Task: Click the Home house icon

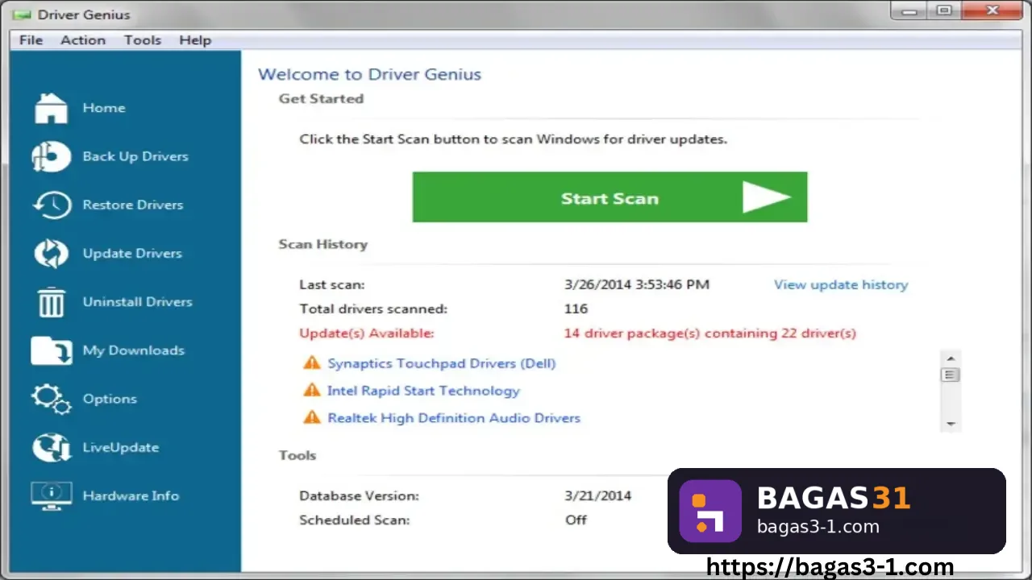Action: click(51, 108)
